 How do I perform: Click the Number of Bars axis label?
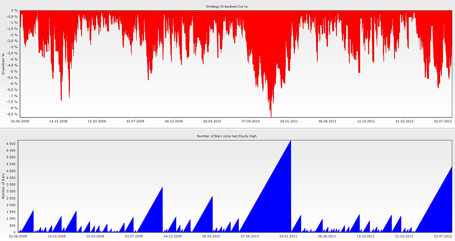pos(3,186)
